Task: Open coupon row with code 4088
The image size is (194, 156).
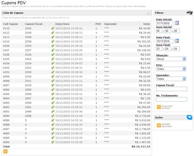Action: 76,125
